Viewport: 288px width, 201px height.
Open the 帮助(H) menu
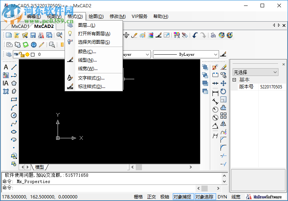161,17
